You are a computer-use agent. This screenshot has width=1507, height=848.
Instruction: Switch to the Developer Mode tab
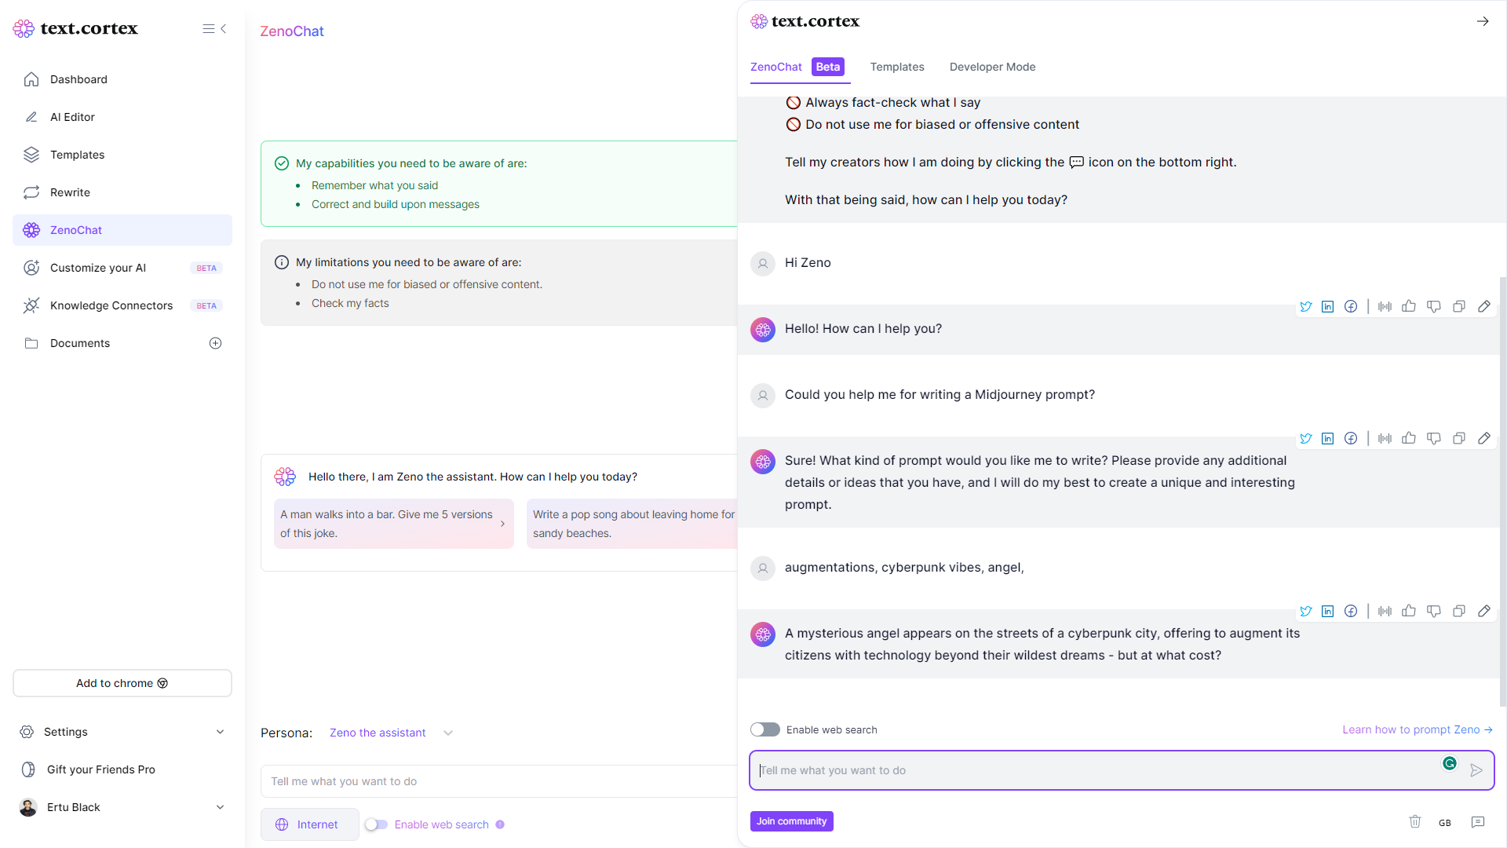pos(992,67)
